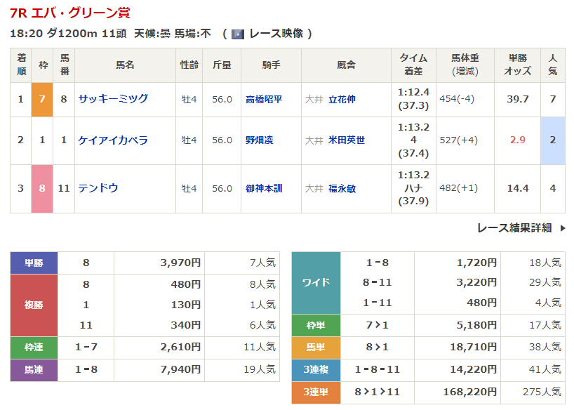Screen dimensions: 574x410
Task: Click the 単勝オッズ column header
Action: pos(518,65)
